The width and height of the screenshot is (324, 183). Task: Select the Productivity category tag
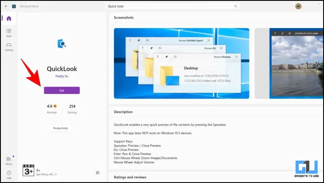coord(60,128)
